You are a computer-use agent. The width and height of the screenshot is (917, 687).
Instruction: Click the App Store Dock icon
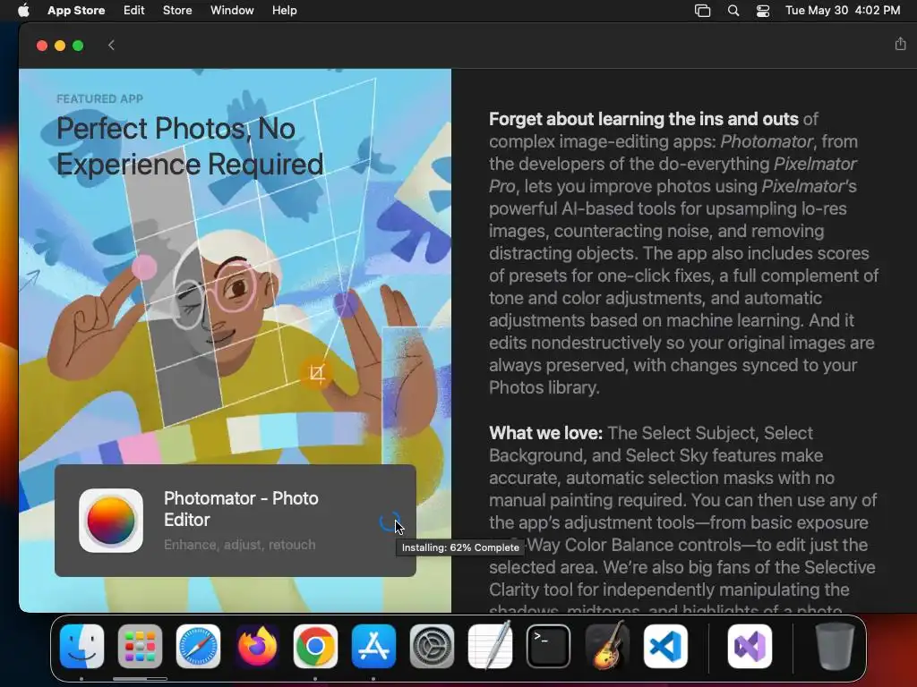click(373, 646)
